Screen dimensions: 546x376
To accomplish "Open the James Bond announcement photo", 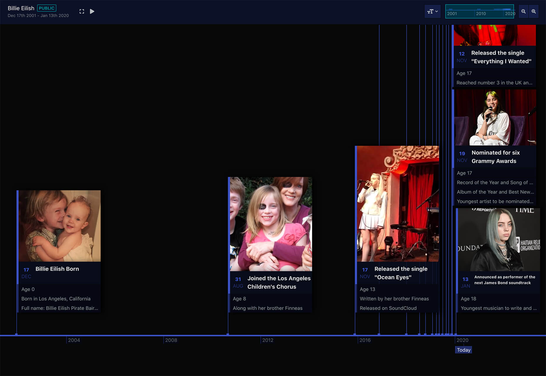I will [x=499, y=239].
